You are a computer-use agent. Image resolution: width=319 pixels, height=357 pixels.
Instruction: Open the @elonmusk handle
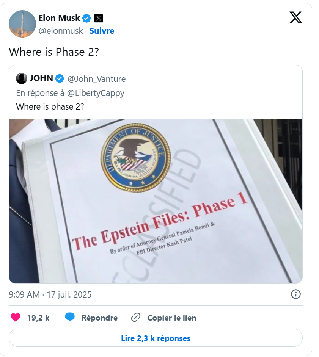(x=61, y=31)
